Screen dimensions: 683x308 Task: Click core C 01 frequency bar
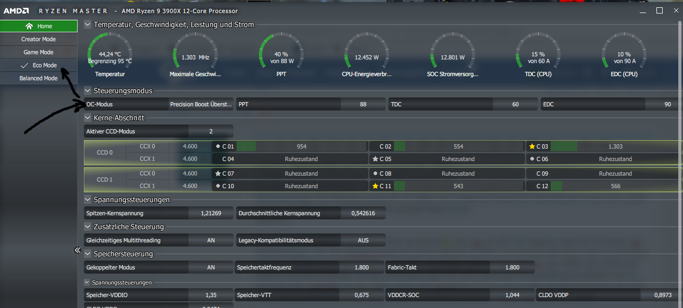click(x=302, y=146)
